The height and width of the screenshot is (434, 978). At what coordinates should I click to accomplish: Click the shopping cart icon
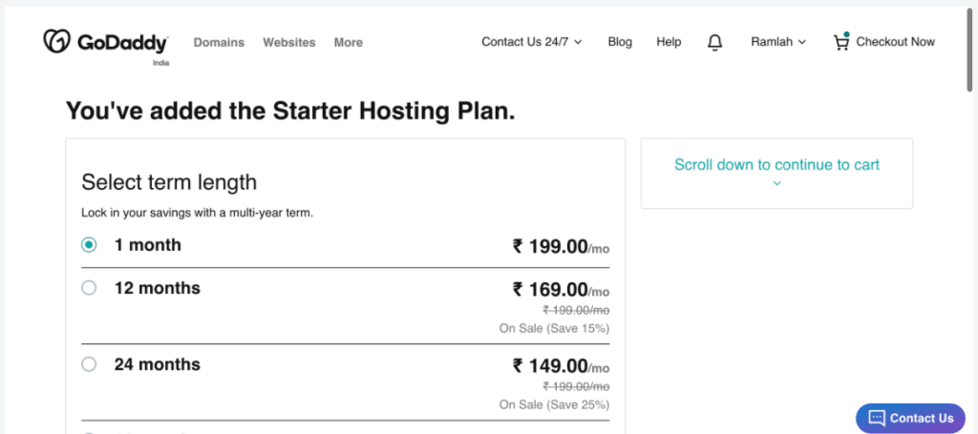point(841,42)
